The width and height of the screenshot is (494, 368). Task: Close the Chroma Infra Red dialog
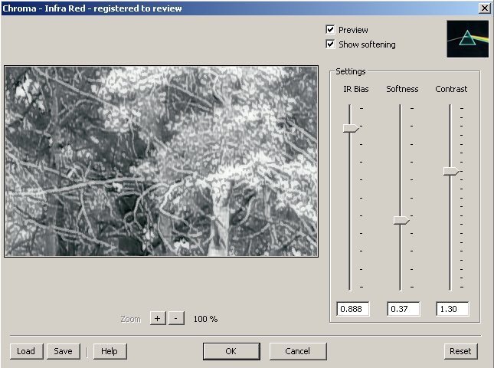[x=485, y=8]
